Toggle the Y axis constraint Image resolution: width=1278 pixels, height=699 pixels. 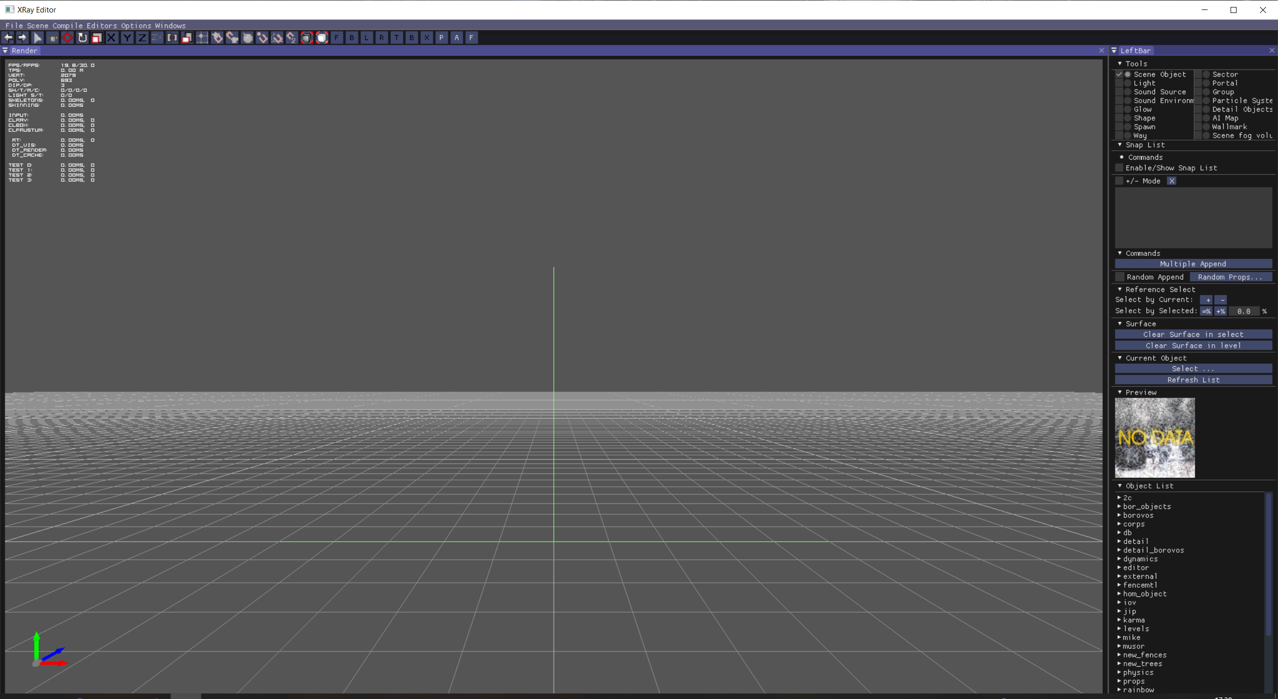127,37
